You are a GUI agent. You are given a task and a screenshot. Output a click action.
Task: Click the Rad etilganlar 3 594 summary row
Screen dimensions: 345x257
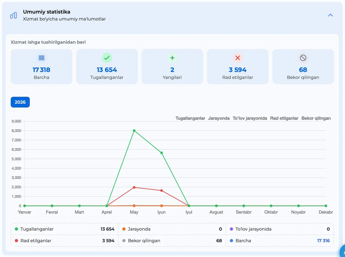coord(65,241)
